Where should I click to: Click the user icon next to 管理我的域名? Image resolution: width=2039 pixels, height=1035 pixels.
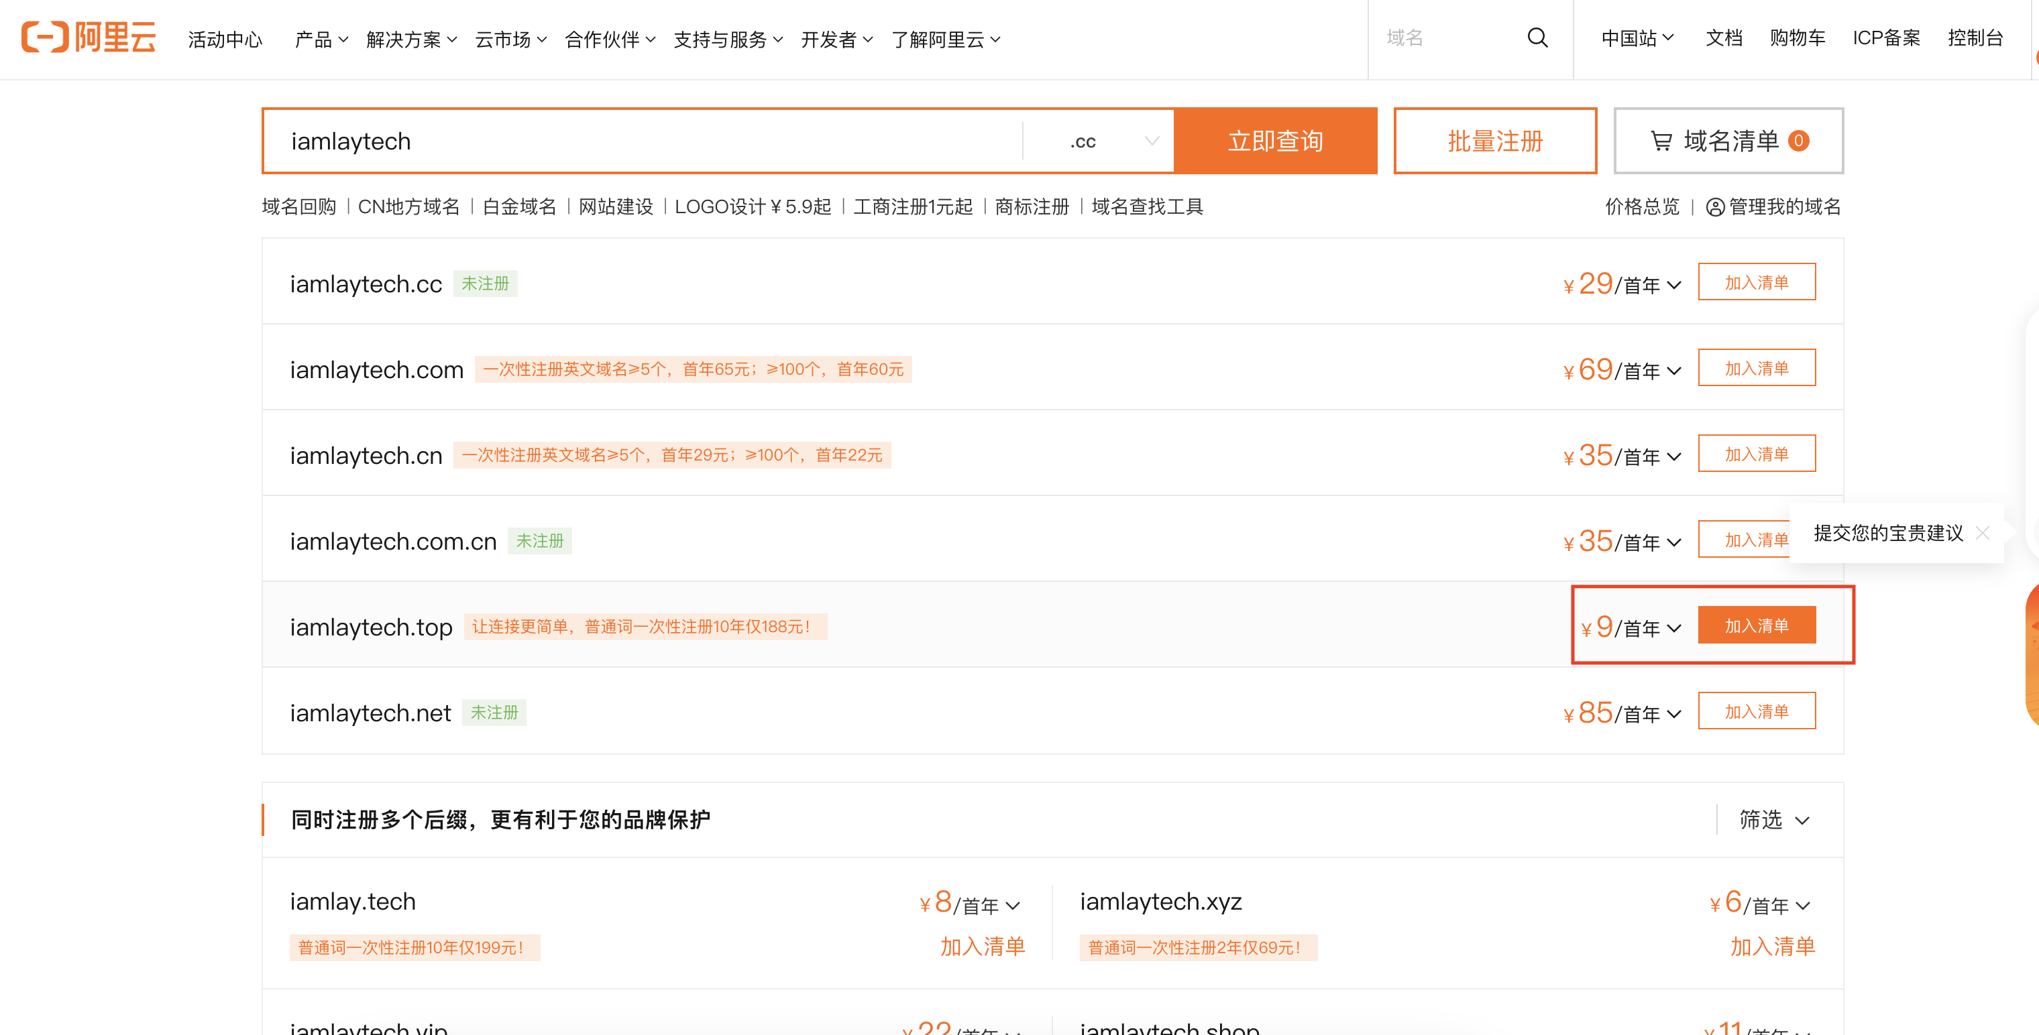point(1714,206)
